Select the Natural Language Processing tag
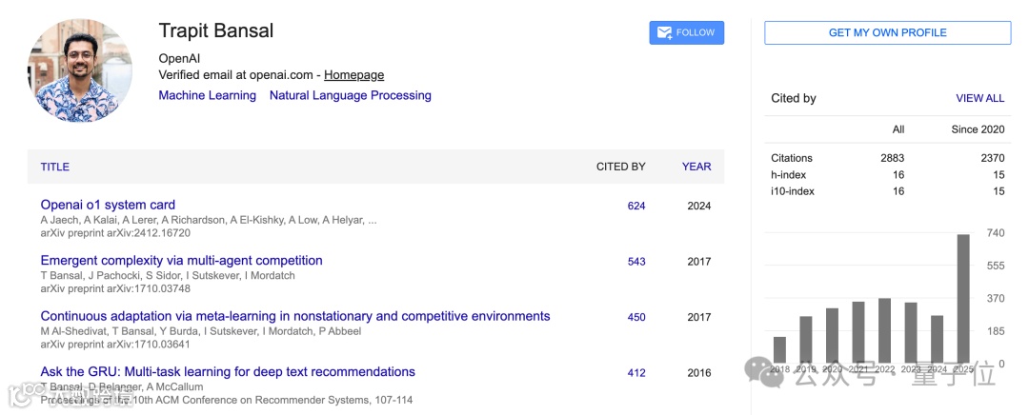The image size is (1029, 415). [350, 95]
